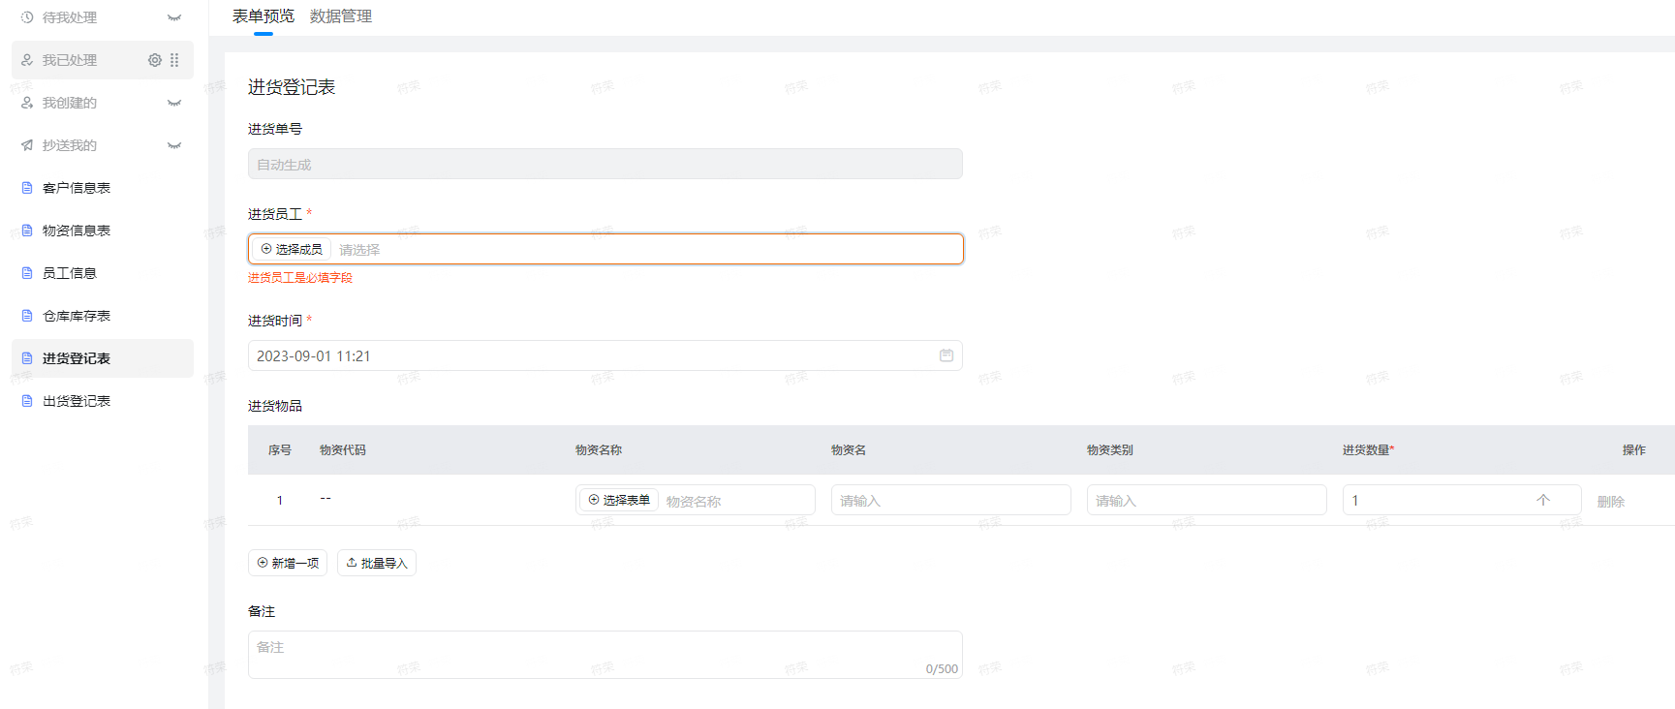The image size is (1675, 709).
Task: Switch to the 表单预览 tab
Action: click(x=264, y=16)
